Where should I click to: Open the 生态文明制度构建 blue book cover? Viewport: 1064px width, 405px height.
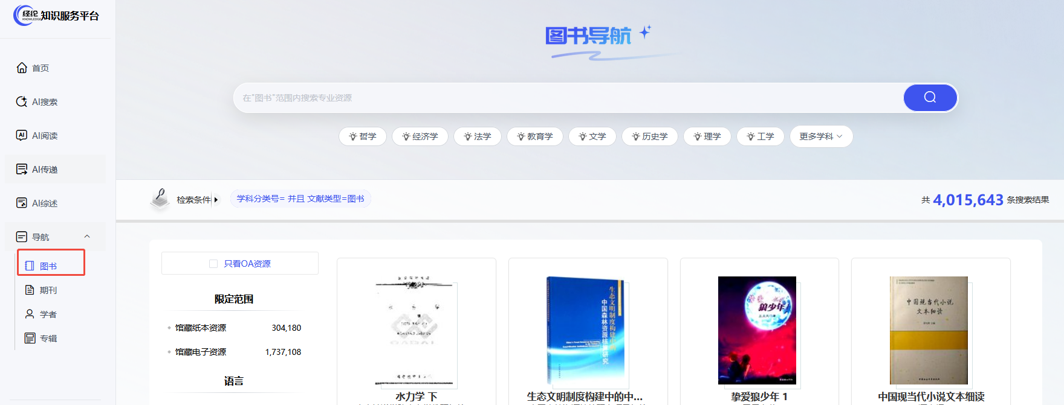(x=586, y=331)
